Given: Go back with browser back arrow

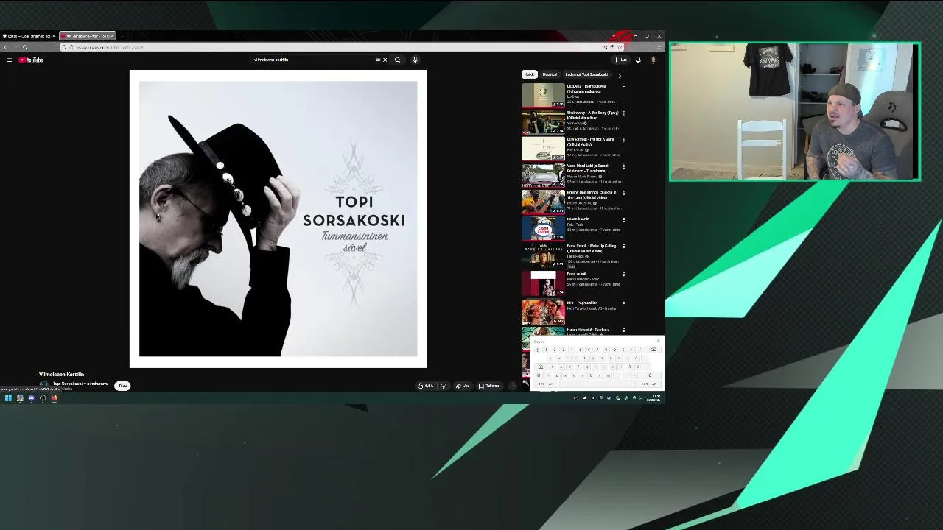Looking at the screenshot, I should pyautogui.click(x=6, y=47).
